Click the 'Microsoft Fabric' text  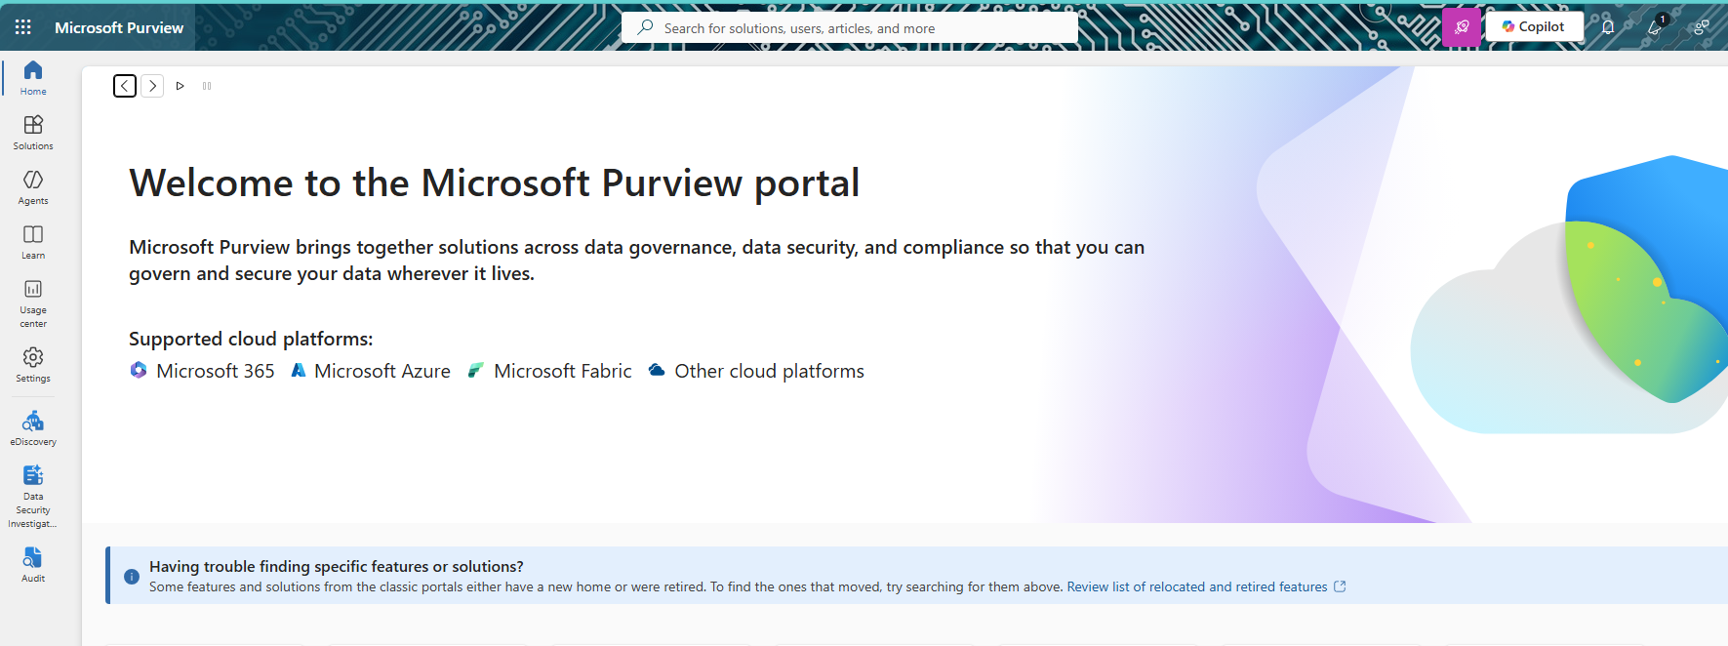(563, 371)
